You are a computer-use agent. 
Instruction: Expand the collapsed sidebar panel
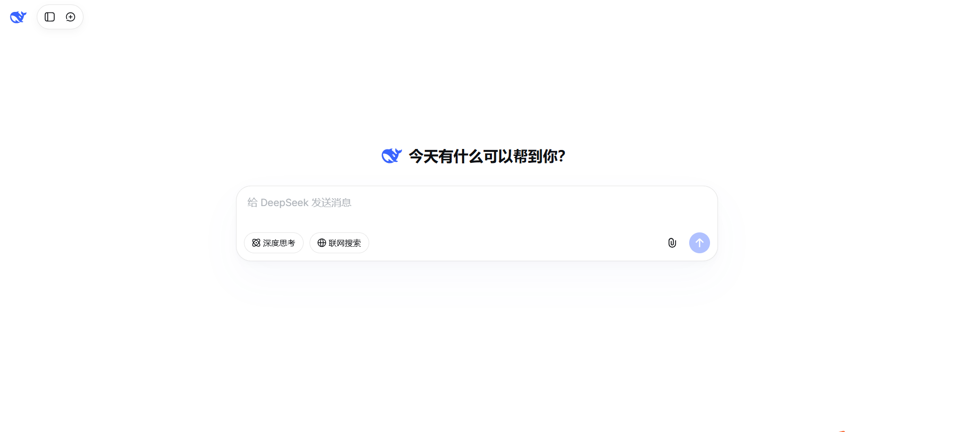(50, 17)
